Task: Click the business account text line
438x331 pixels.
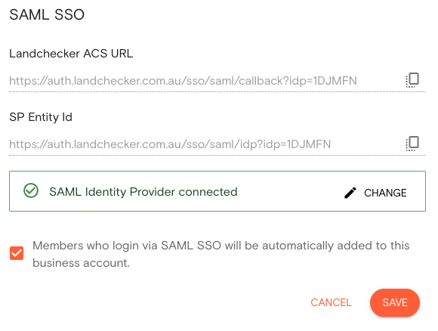Action: click(x=81, y=263)
